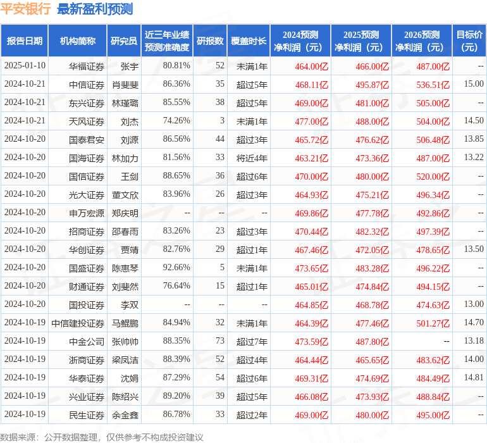Click analyst name 刘斐然
The image size is (487, 443).
(x=125, y=286)
